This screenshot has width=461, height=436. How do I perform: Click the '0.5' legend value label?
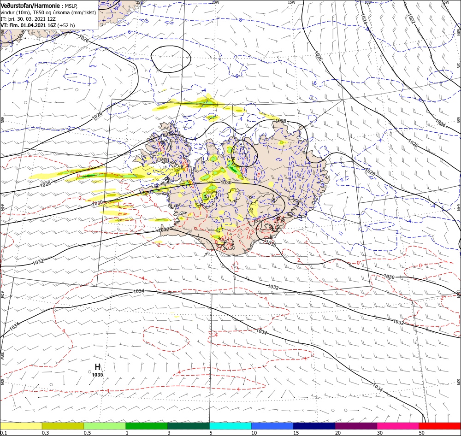[x=87, y=433]
